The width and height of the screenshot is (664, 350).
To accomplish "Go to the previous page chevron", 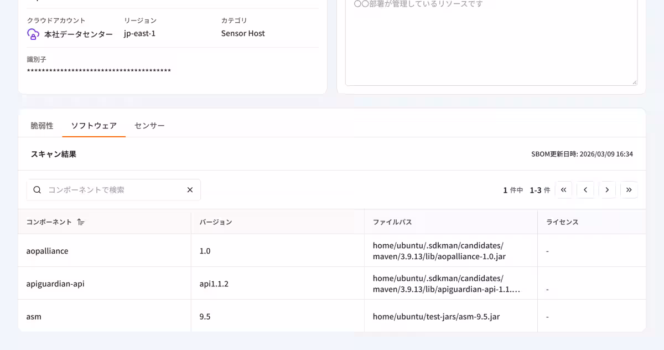I will 585,189.
